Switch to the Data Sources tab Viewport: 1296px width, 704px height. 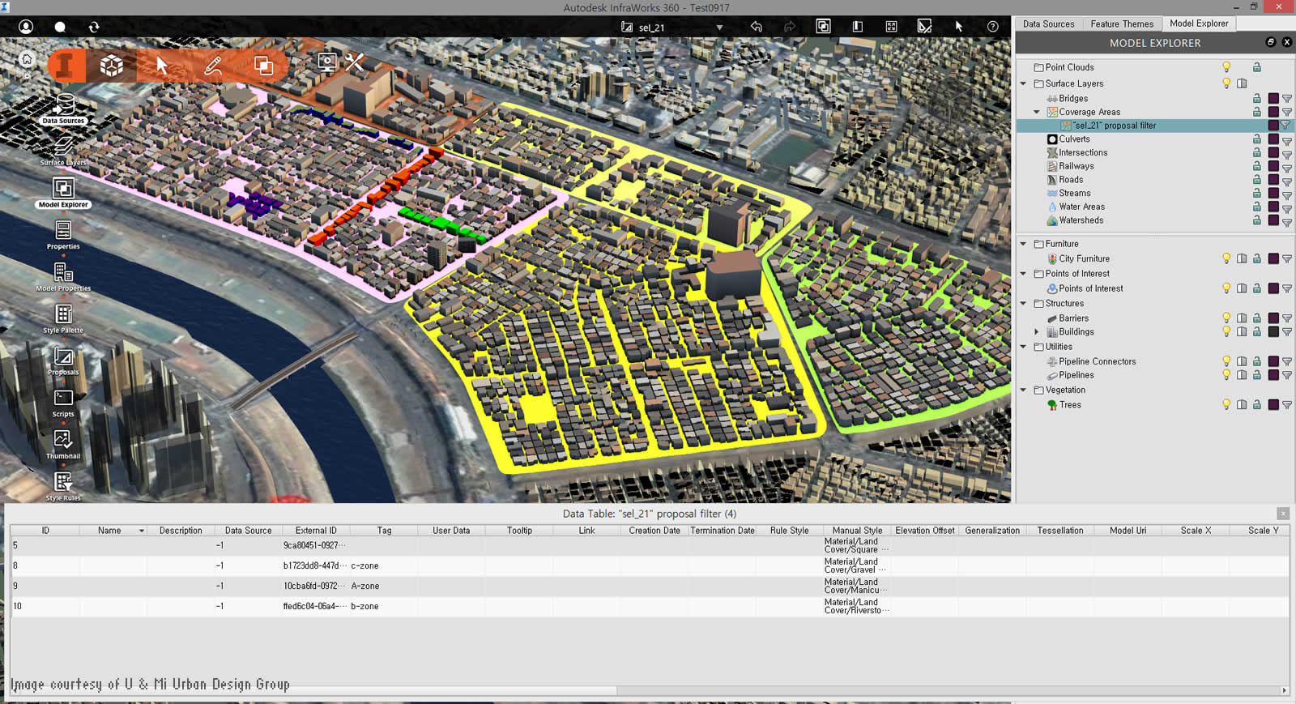[1048, 24]
